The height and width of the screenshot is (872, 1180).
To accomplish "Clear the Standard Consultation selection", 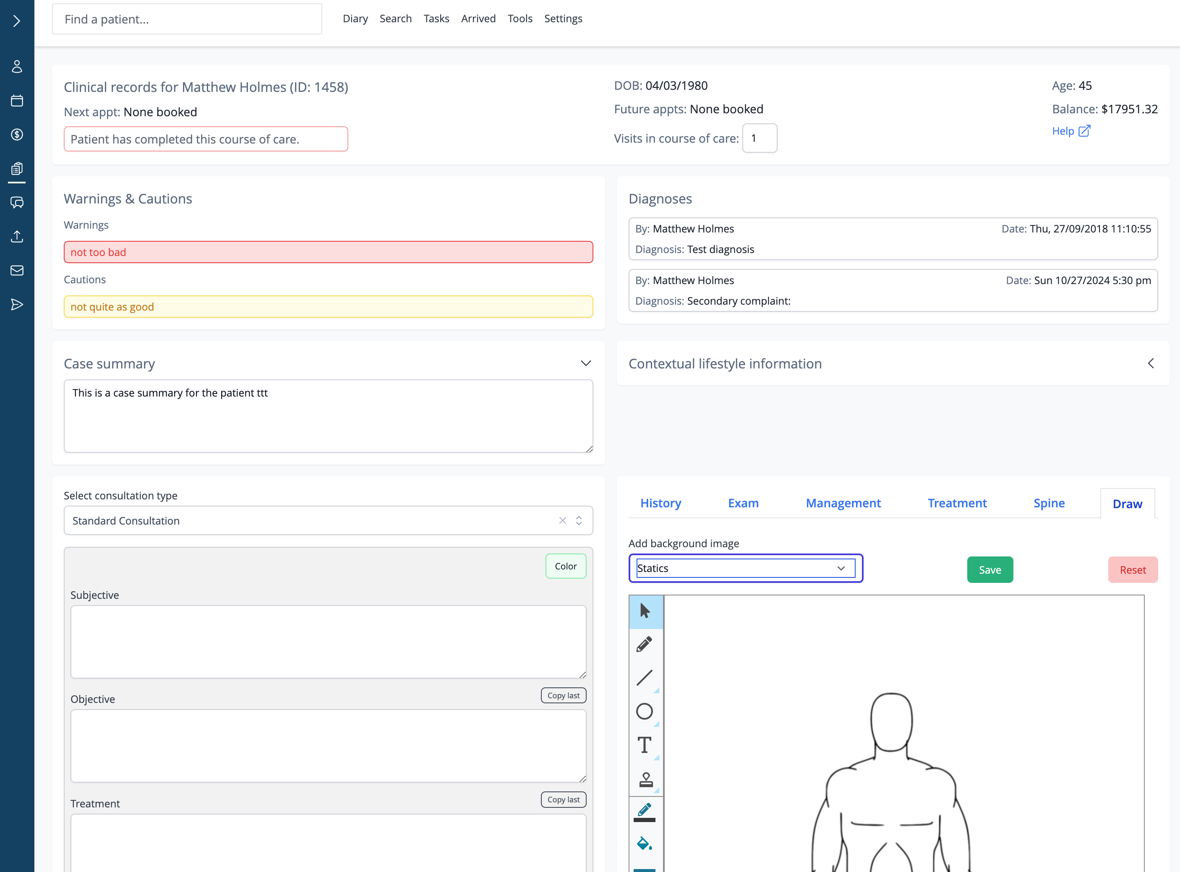I will (x=563, y=520).
